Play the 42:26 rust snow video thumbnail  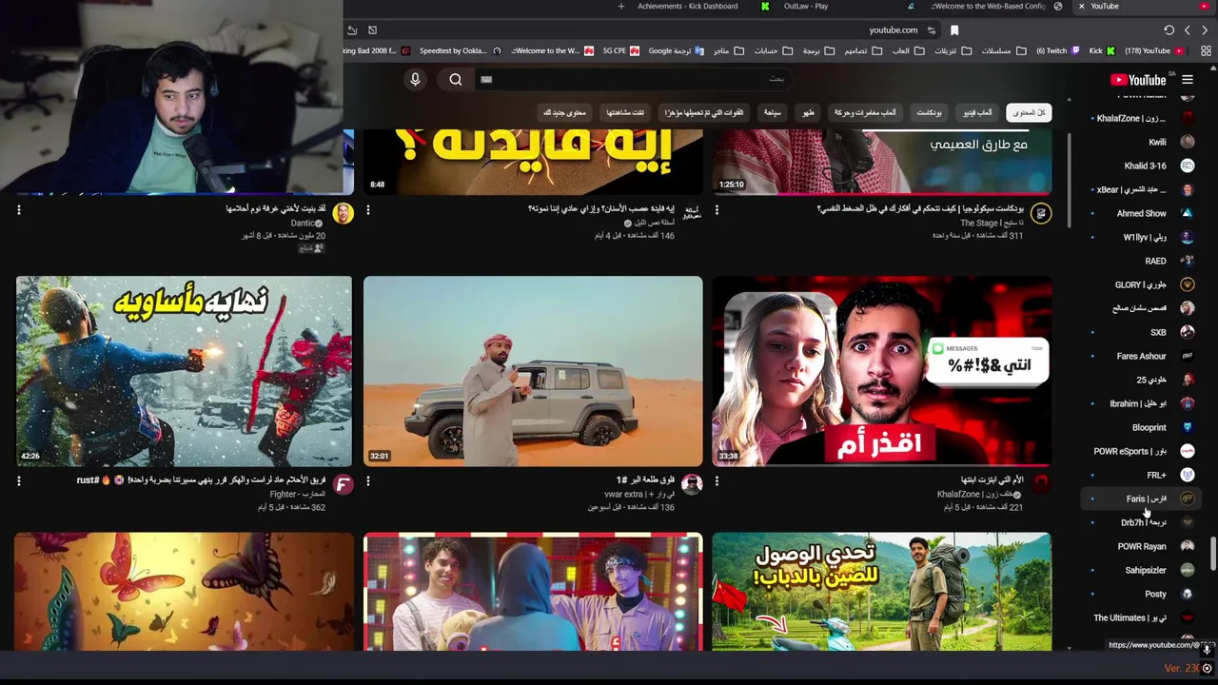(184, 371)
